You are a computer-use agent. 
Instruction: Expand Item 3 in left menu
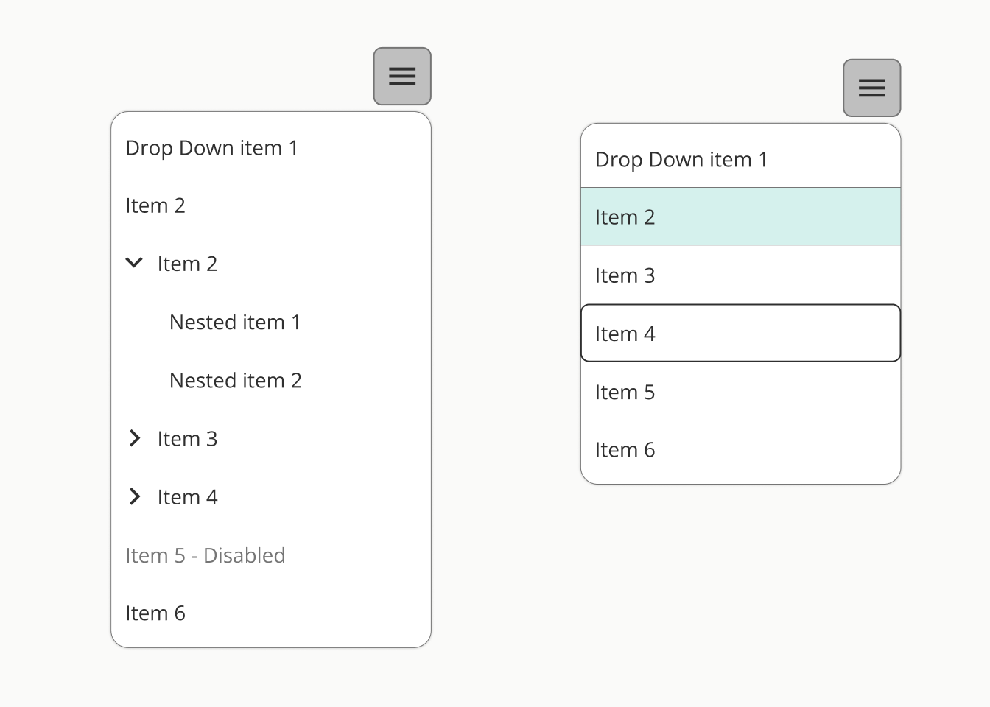(x=135, y=439)
